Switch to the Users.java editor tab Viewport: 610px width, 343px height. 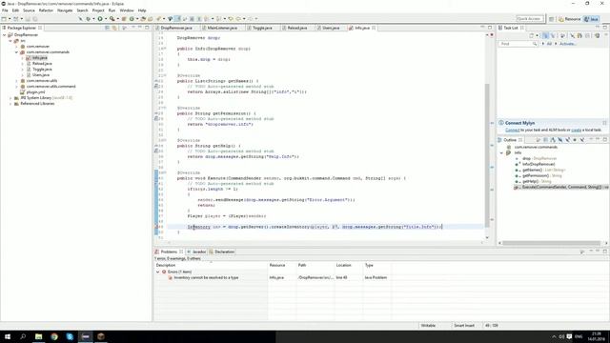(331, 28)
